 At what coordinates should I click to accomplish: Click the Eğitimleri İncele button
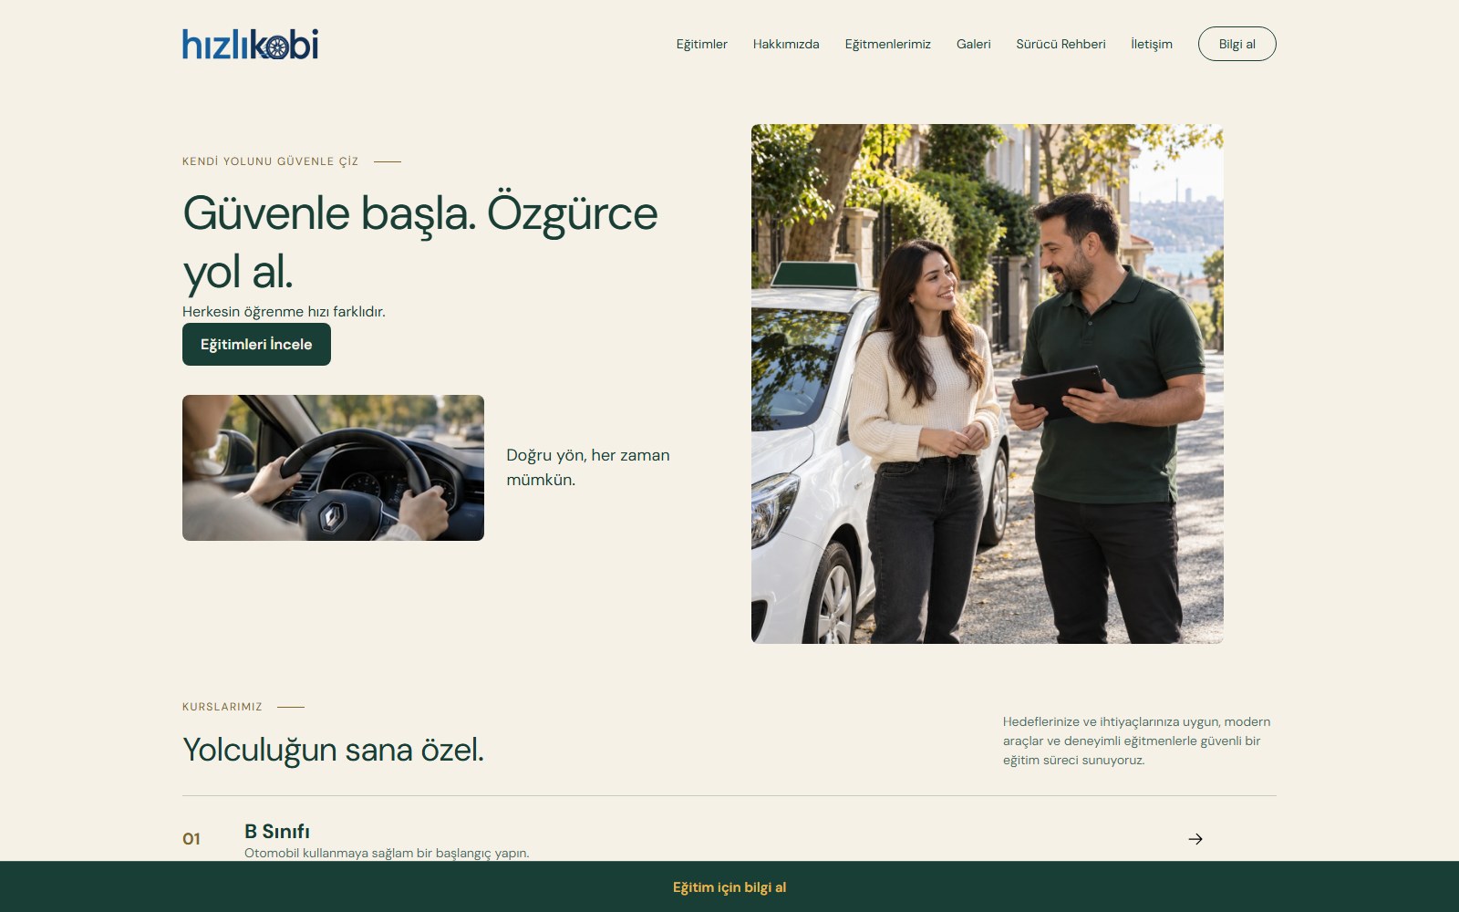coord(256,344)
